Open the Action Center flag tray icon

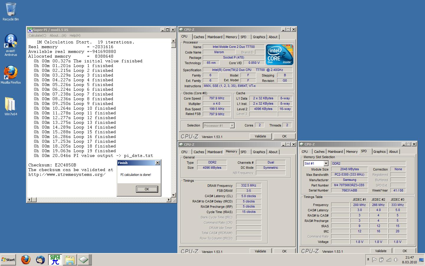click(x=374, y=260)
